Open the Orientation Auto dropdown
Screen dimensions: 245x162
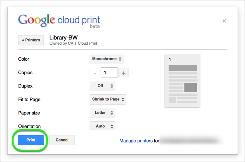tap(102, 126)
